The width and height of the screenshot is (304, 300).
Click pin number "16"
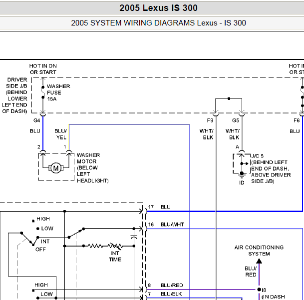[x=151, y=224]
